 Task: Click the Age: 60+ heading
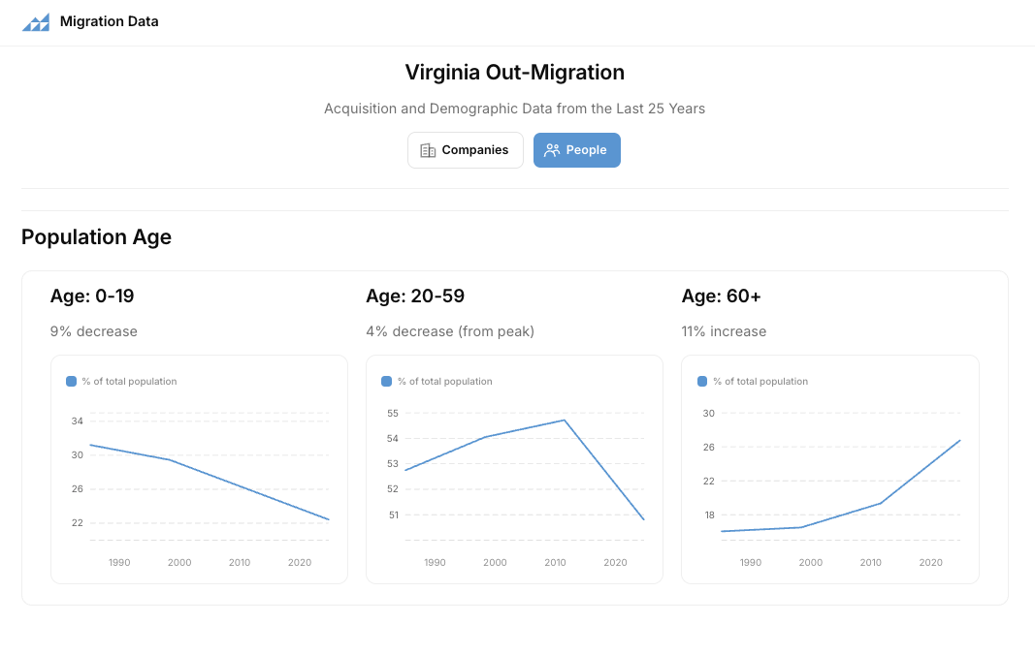coord(722,296)
